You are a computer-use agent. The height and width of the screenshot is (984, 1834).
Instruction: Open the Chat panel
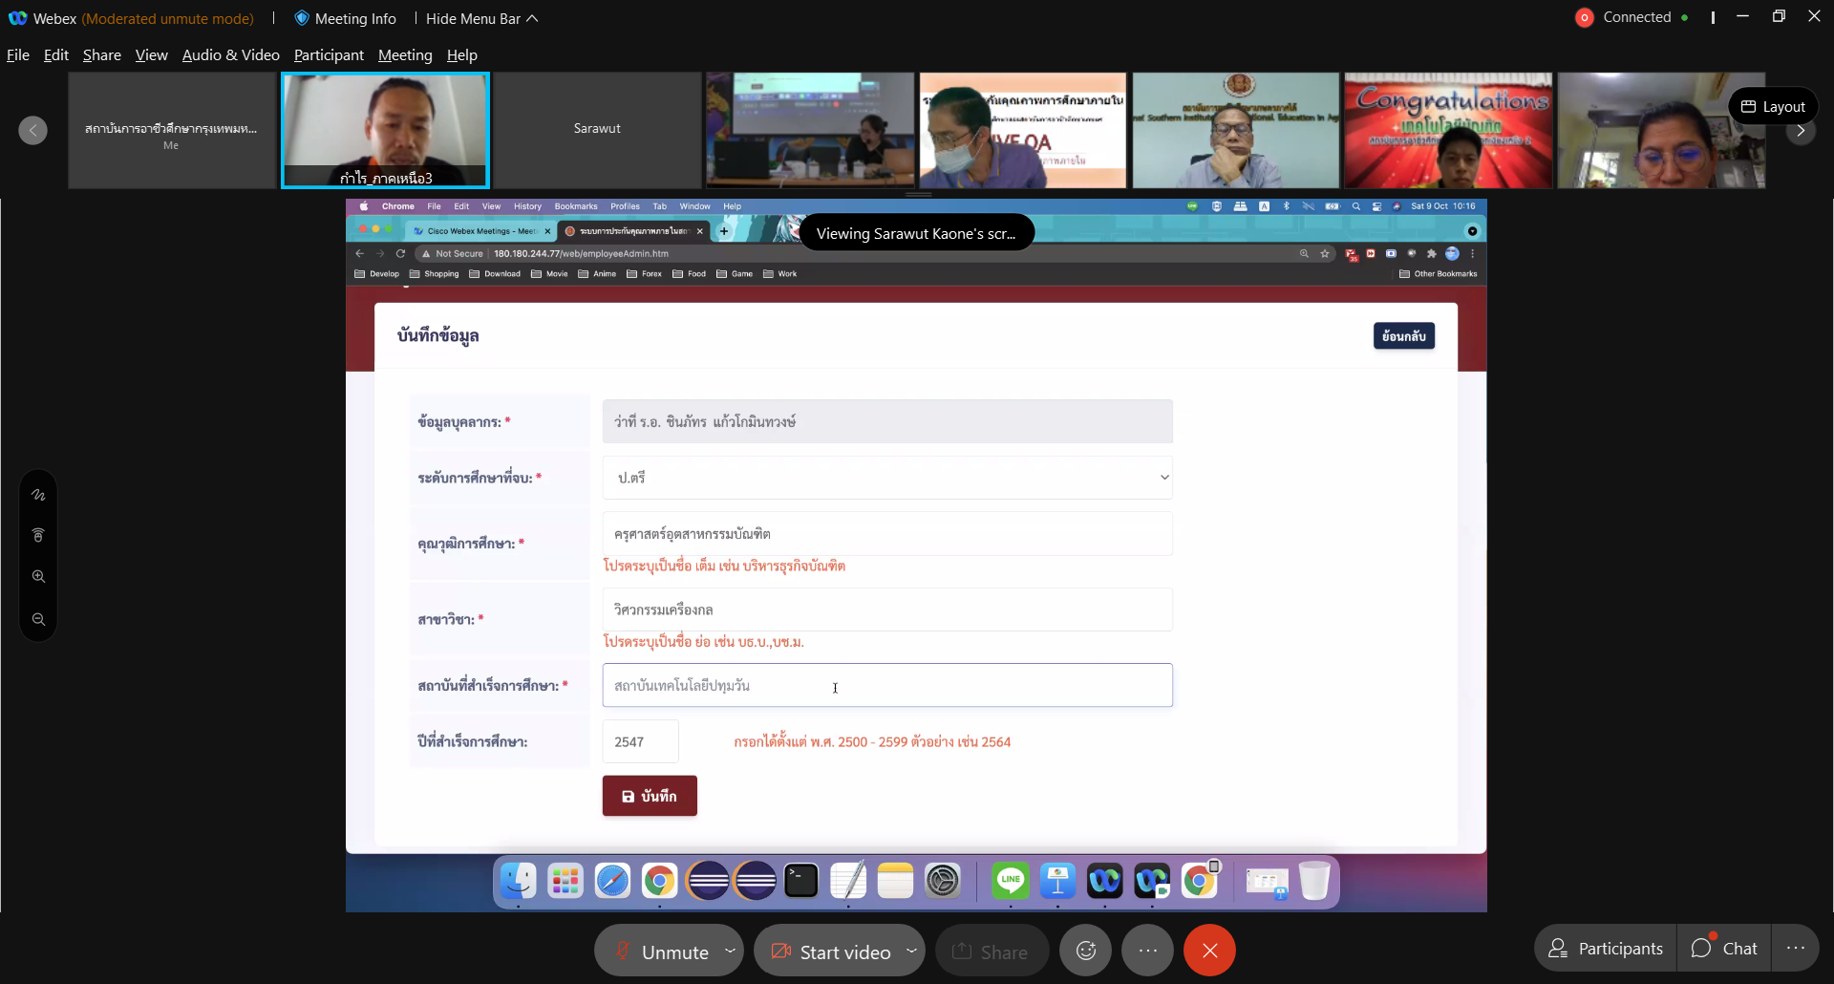coord(1725,948)
